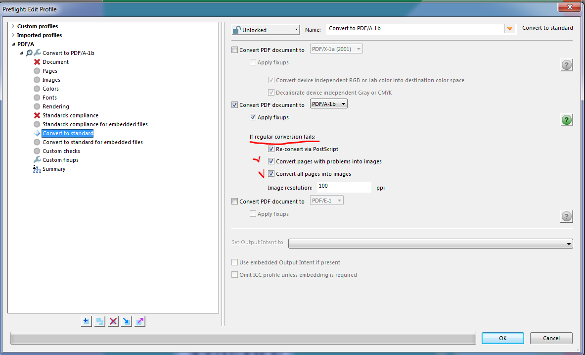Click the orange triangle next to Name field
Screen dimensions: 585x355
pyautogui.click(x=510, y=29)
